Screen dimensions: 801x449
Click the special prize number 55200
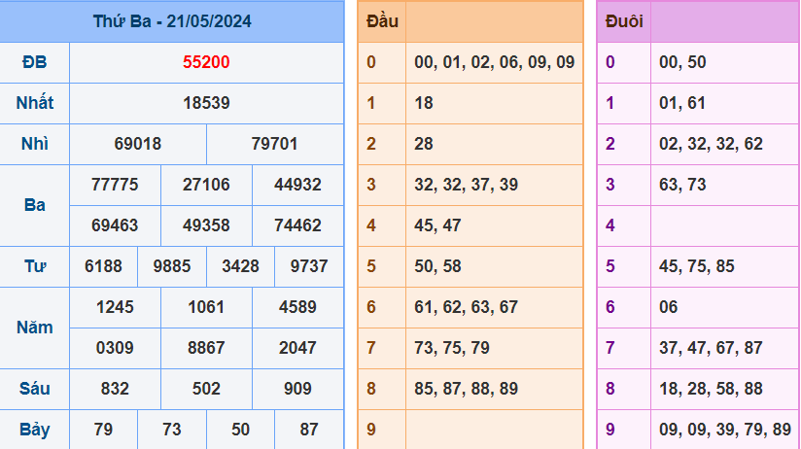coord(206,62)
